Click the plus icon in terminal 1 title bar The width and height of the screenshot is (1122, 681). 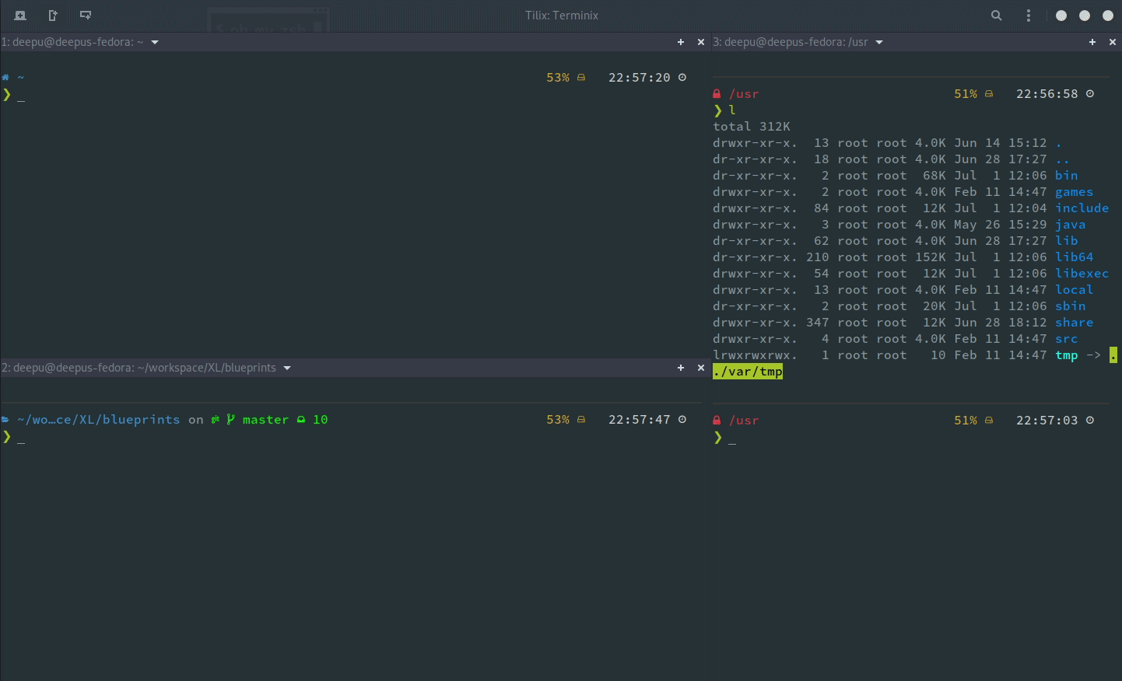pyautogui.click(x=681, y=42)
